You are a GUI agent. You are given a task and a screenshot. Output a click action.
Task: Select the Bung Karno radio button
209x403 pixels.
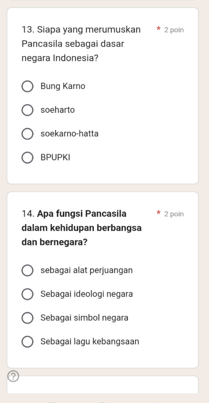point(27,87)
